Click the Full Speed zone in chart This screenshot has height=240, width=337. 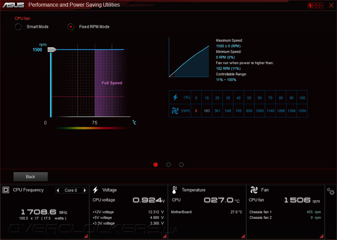[112, 83]
